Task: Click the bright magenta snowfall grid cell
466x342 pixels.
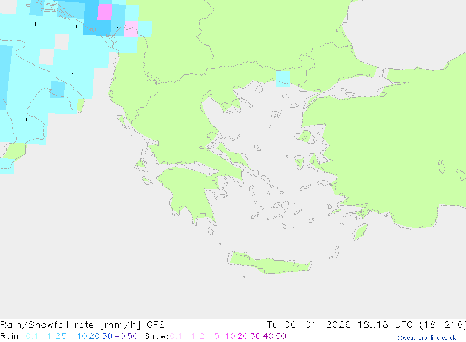Action: [105, 12]
